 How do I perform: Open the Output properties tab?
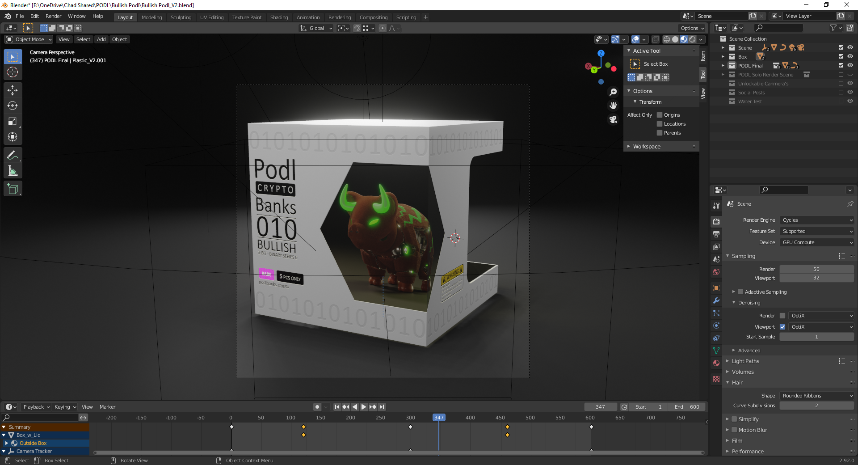(x=716, y=234)
